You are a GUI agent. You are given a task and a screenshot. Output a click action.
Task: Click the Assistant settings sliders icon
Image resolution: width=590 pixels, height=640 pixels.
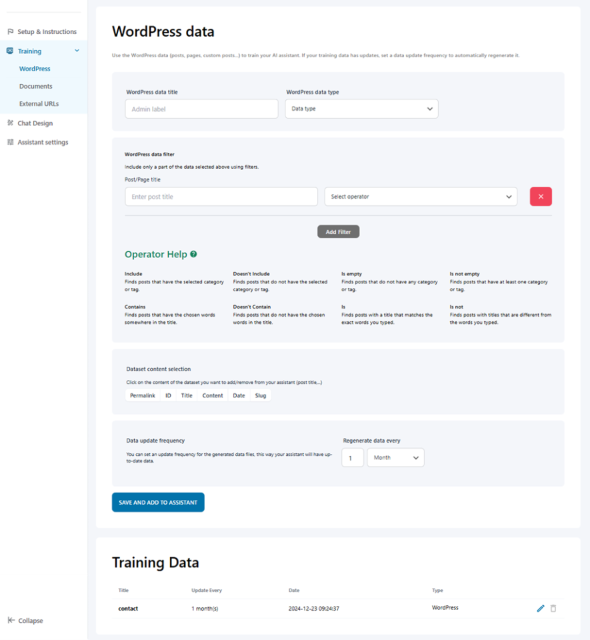11,142
